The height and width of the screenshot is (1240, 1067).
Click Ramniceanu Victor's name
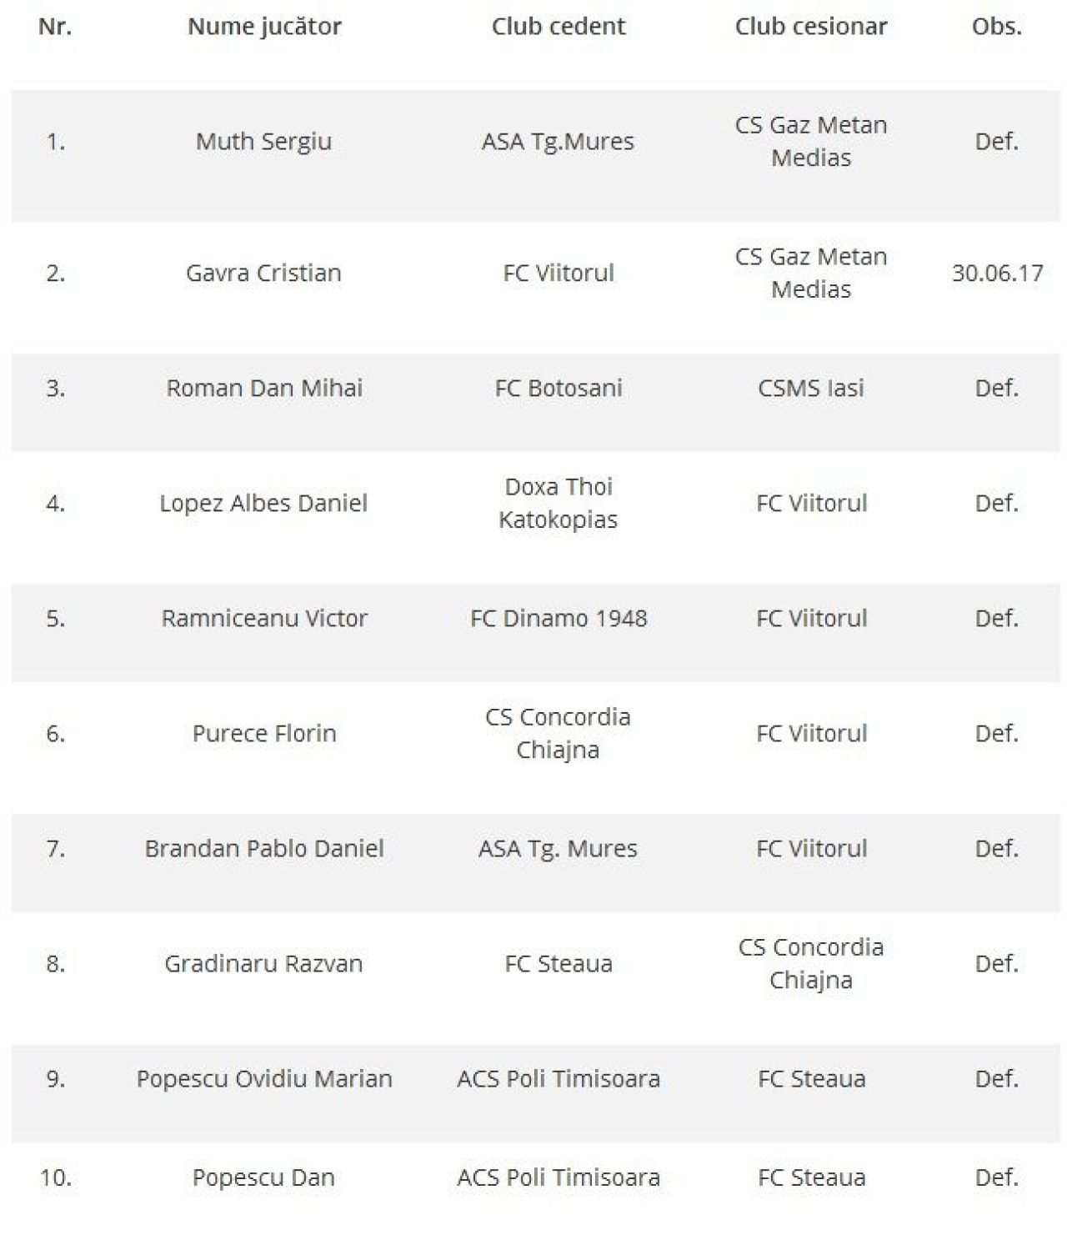click(264, 618)
